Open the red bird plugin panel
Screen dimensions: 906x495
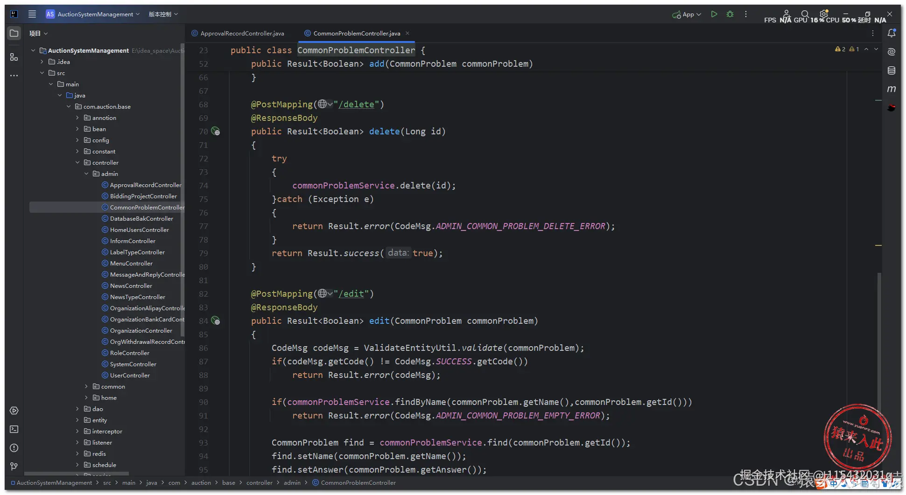[892, 108]
